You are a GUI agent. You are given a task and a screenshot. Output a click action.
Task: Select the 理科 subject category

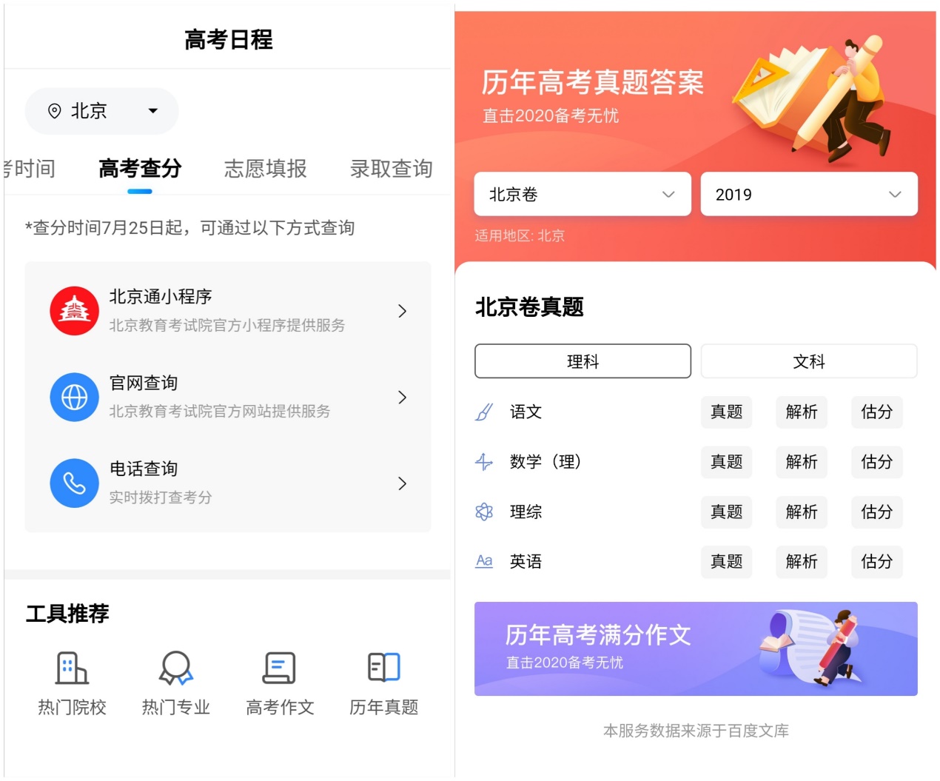[582, 361]
